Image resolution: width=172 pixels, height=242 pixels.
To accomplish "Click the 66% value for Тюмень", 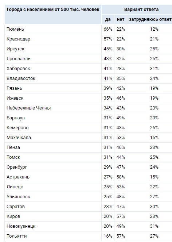I will (x=108, y=29).
